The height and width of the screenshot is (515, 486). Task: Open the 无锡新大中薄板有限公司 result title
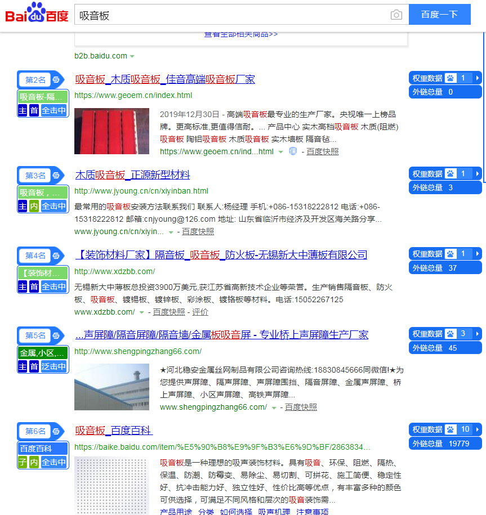click(221, 255)
